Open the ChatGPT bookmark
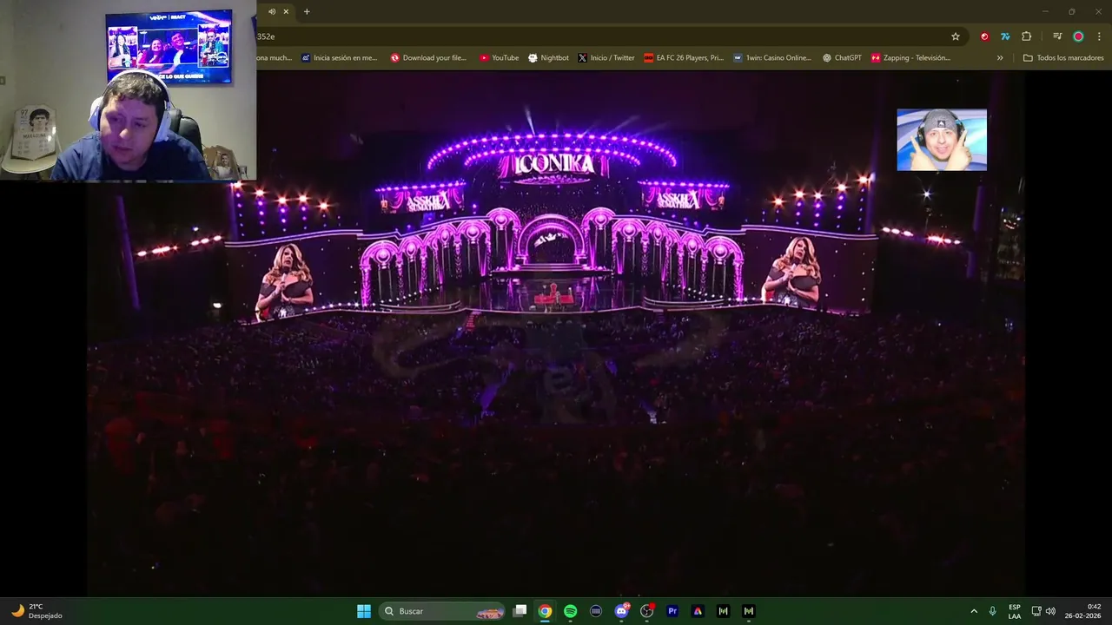Screen dimensions: 1112x625 click(x=842, y=58)
